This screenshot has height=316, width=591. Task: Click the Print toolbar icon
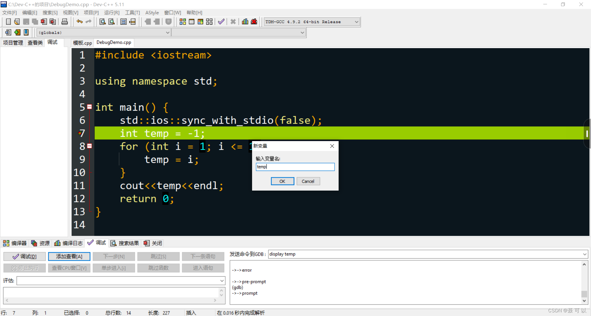click(x=65, y=22)
